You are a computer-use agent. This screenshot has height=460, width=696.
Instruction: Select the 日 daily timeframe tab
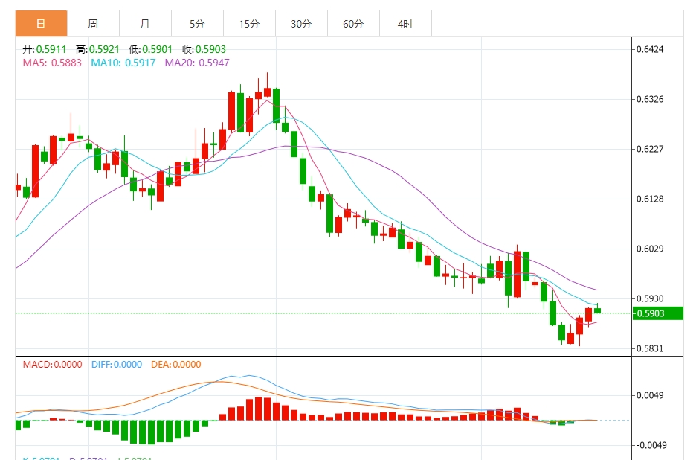(x=41, y=24)
